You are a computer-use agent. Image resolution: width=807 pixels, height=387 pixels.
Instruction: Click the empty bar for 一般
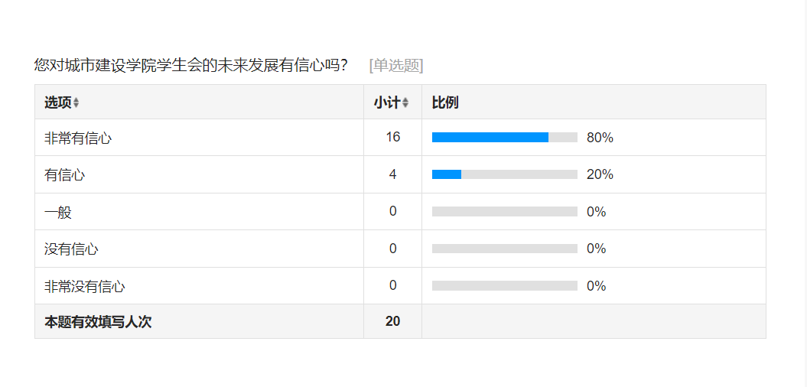504,212
